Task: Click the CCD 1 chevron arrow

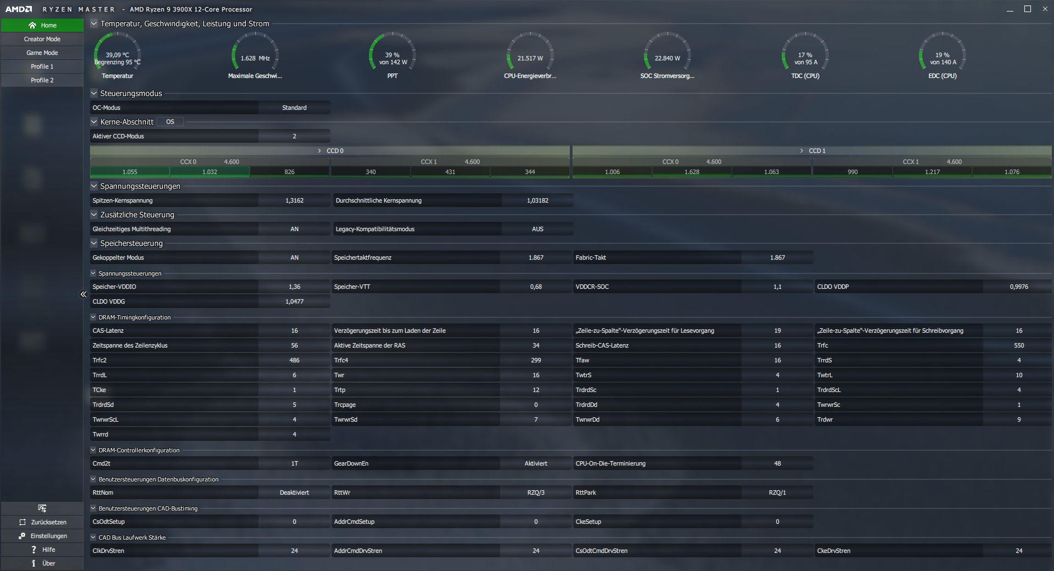Action: click(x=801, y=150)
